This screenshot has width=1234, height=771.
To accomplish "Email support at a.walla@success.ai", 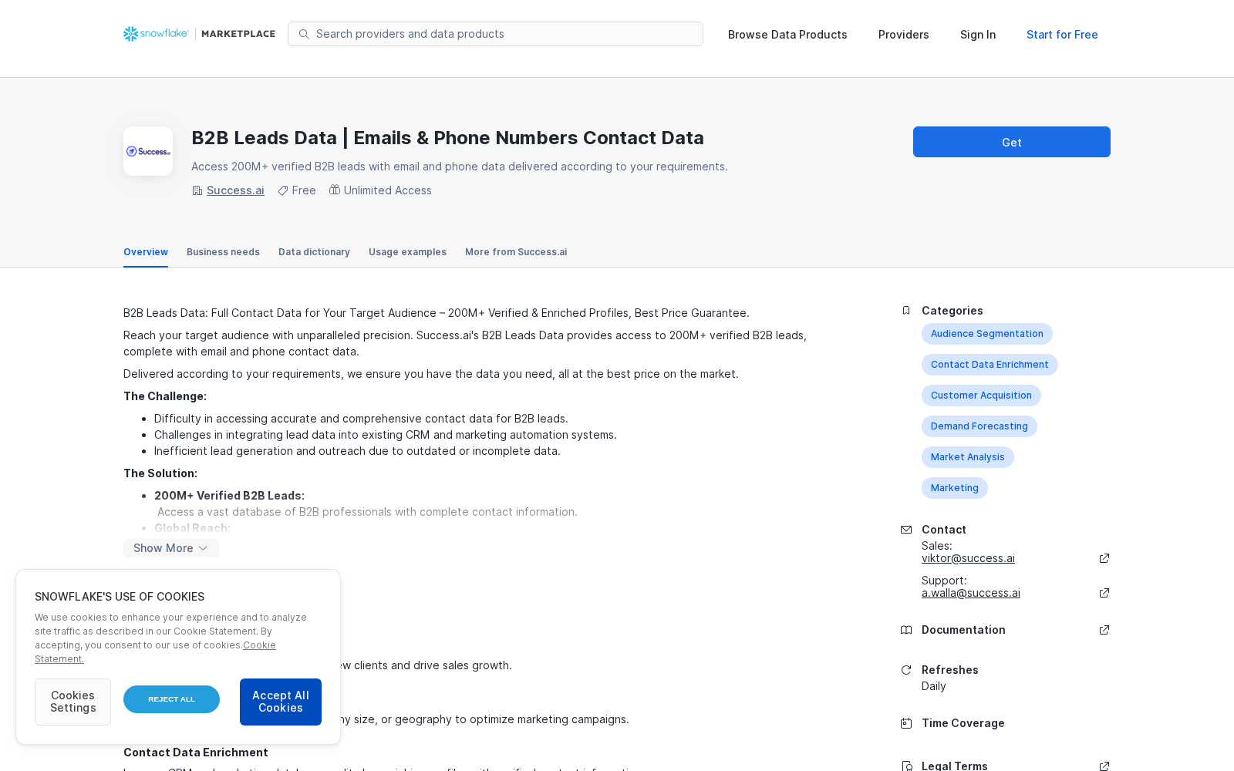I will point(971,593).
